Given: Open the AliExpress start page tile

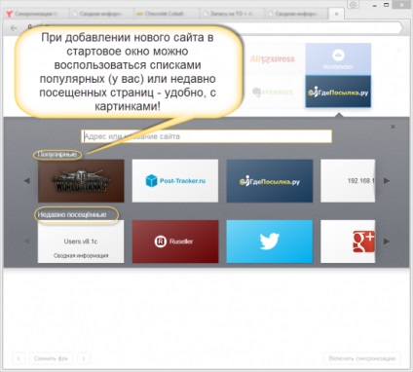Looking at the screenshot, I should tap(273, 59).
